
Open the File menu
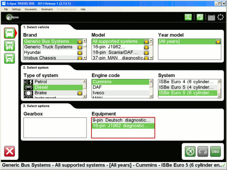tap(6, 9)
